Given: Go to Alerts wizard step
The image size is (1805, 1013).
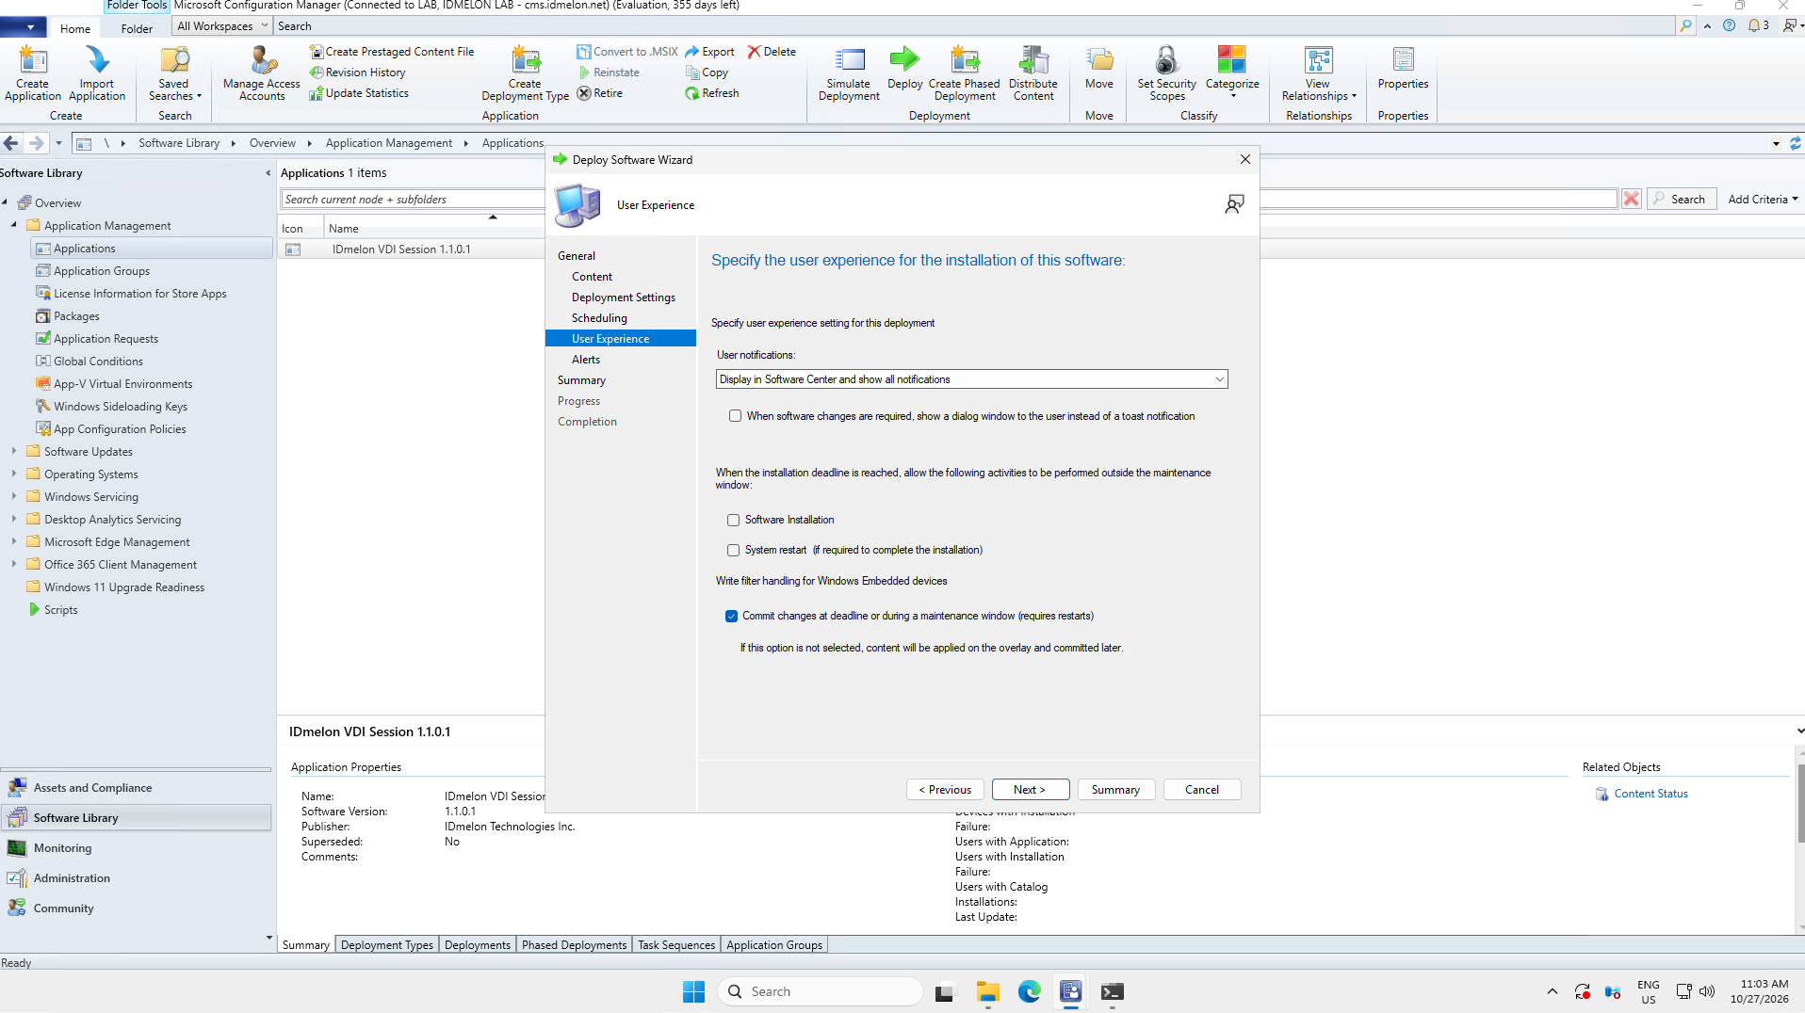Looking at the screenshot, I should tap(586, 360).
